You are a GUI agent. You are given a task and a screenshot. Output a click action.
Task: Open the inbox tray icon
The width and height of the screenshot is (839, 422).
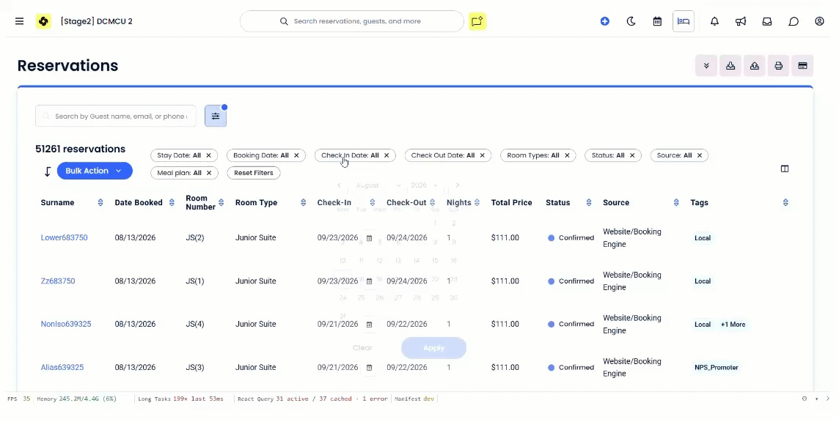[767, 21]
